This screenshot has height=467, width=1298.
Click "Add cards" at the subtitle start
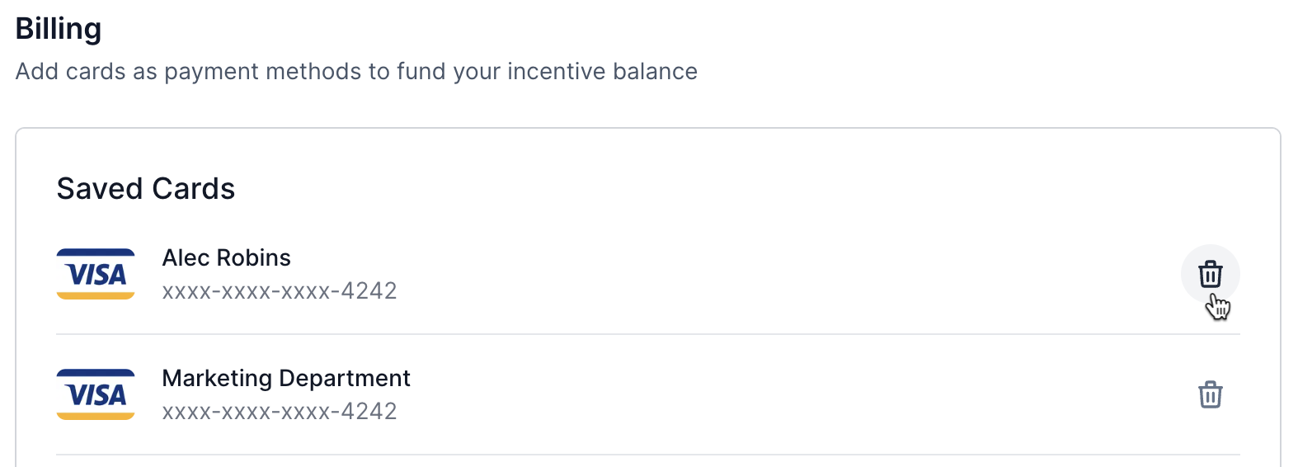click(x=71, y=72)
